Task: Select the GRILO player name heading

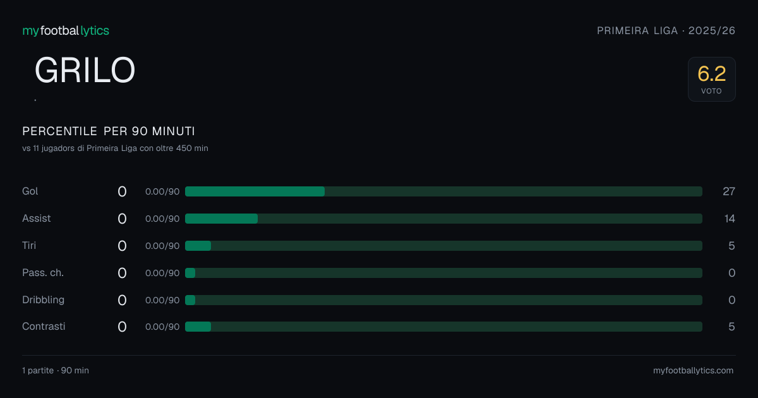Action: 85,70
